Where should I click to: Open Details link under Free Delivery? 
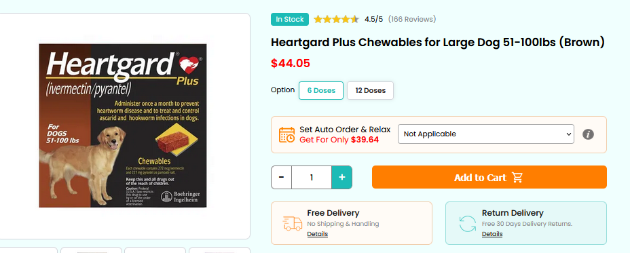(318, 234)
